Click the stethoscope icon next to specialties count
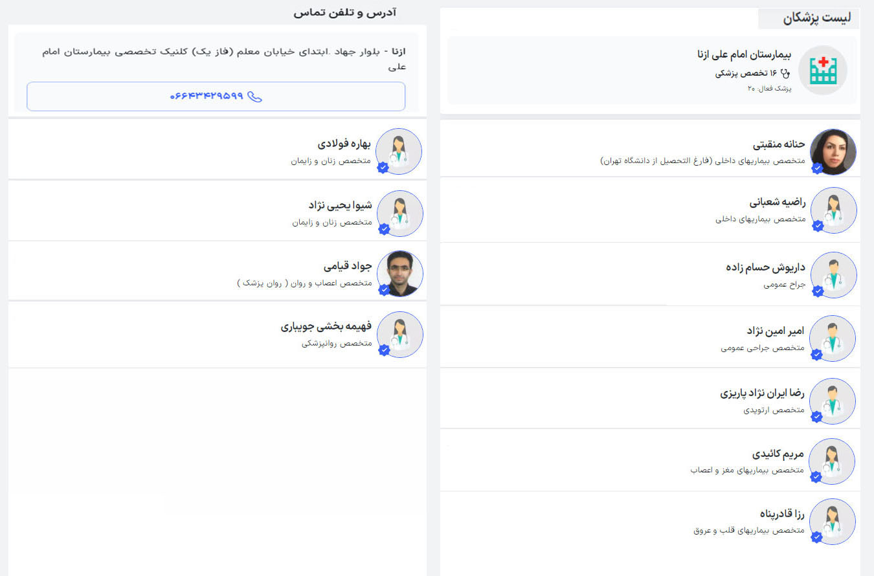This screenshot has height=576, width=874. [x=785, y=73]
